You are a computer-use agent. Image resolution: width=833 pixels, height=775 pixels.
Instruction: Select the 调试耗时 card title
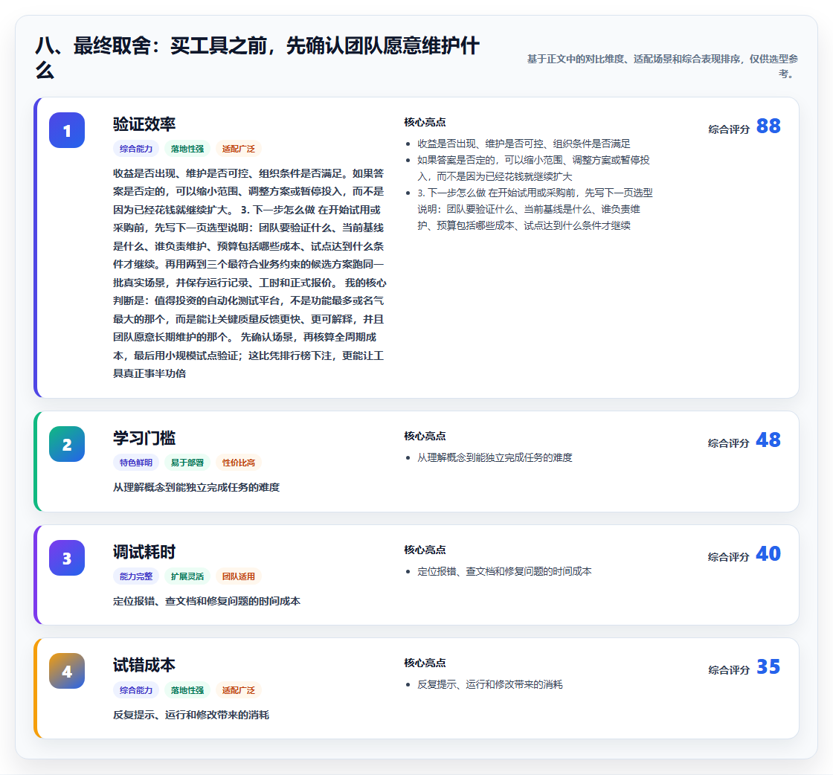144,552
